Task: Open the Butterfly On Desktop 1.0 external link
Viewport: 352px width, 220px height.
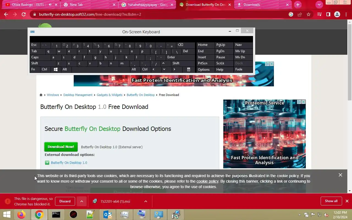Action: tap(69, 163)
